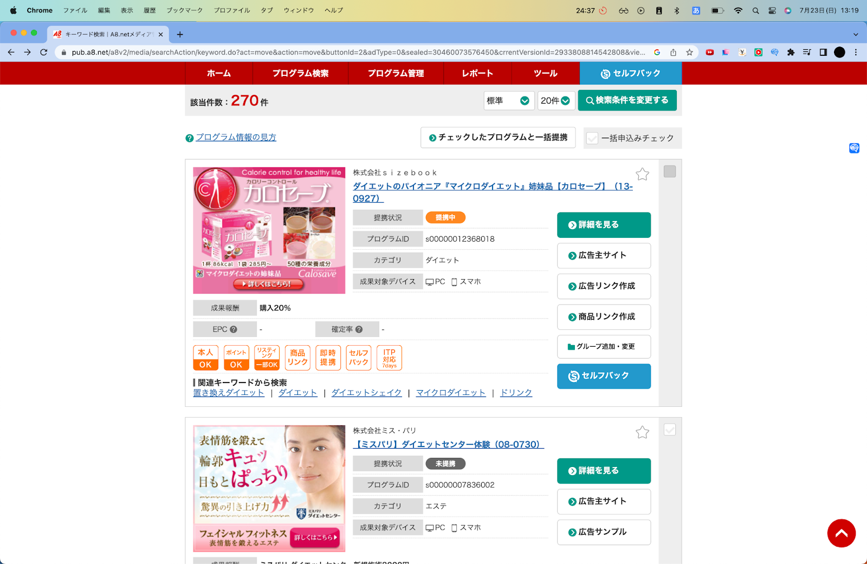Click the blue セルフバック button in カロセーブ card
Image resolution: width=867 pixels, height=564 pixels.
(x=604, y=376)
